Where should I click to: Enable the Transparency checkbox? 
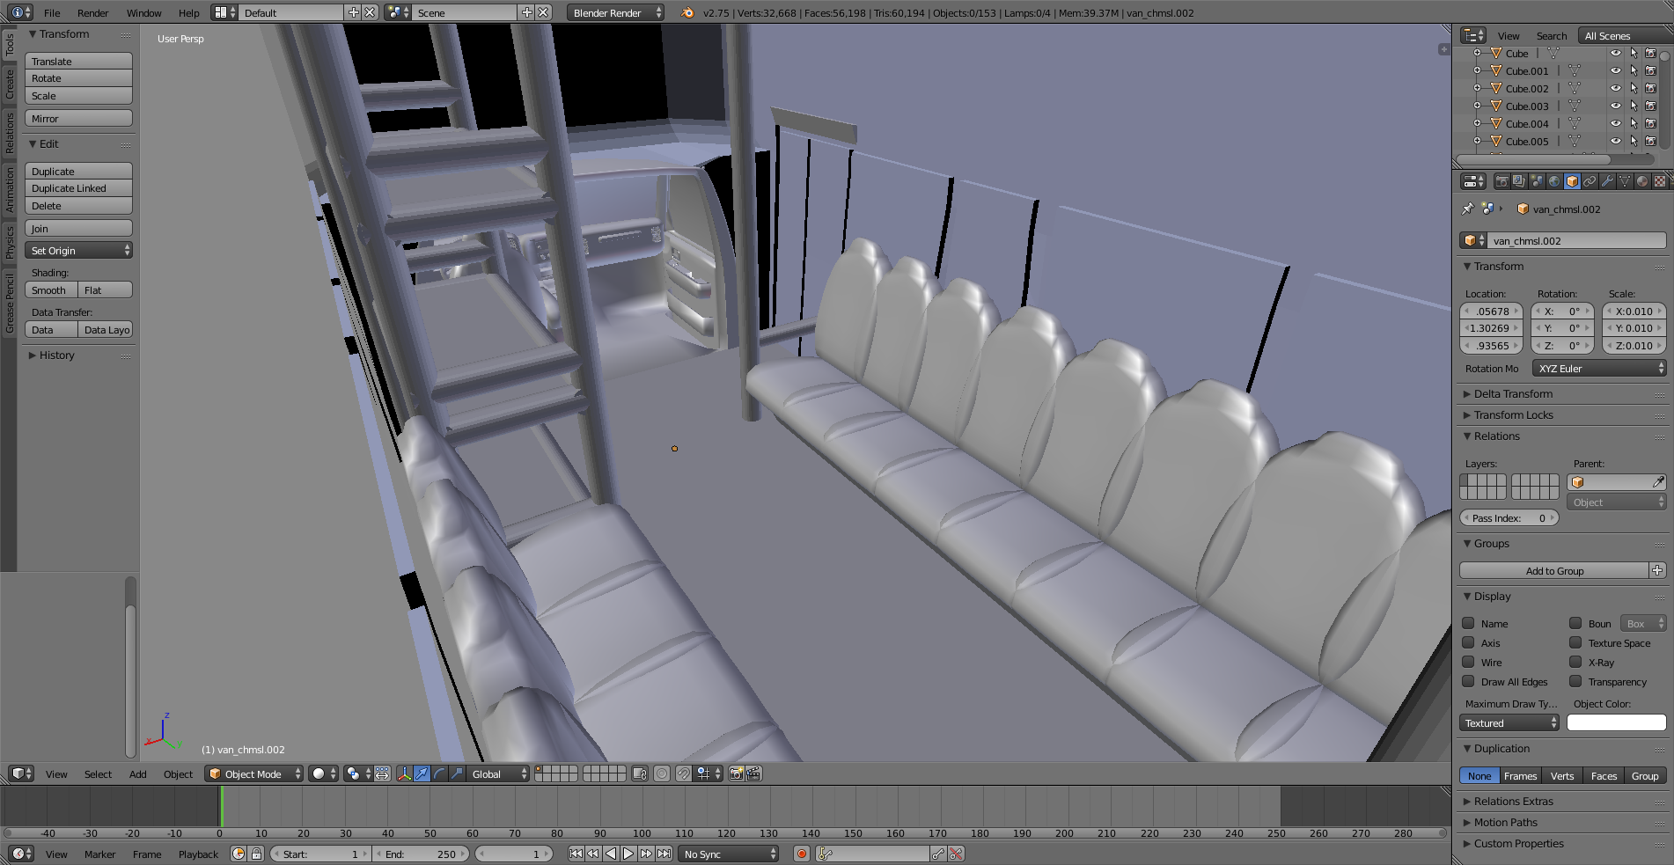pos(1575,681)
